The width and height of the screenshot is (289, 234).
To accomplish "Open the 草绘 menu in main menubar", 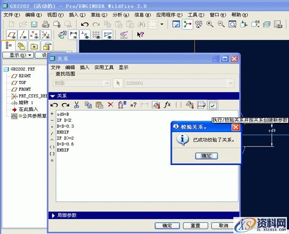I will (x=98, y=15).
